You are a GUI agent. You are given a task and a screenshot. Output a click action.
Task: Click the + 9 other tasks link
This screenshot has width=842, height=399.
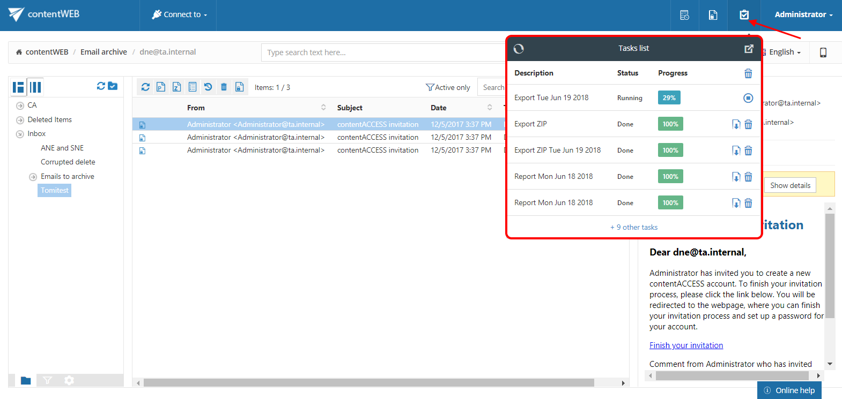[634, 227]
